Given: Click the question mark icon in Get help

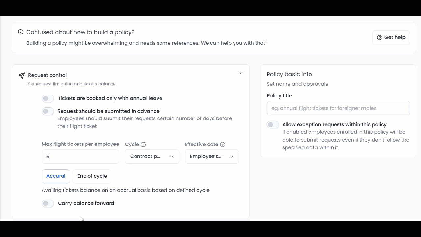Looking at the screenshot, I should pos(379,38).
